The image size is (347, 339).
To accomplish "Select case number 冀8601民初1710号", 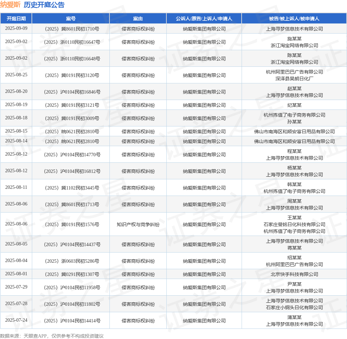I will coord(72,29).
